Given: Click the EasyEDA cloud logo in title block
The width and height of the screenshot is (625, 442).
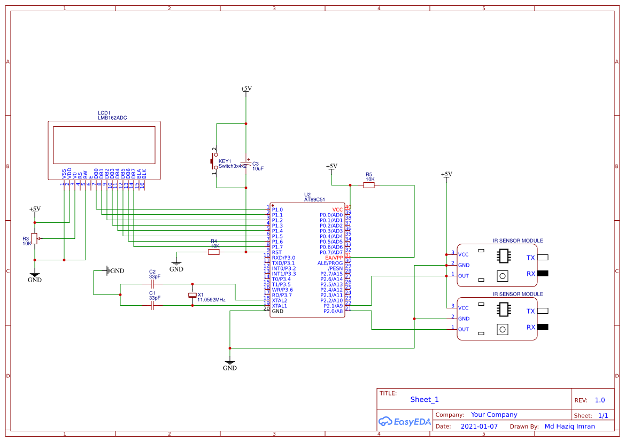Looking at the screenshot, I should [386, 422].
